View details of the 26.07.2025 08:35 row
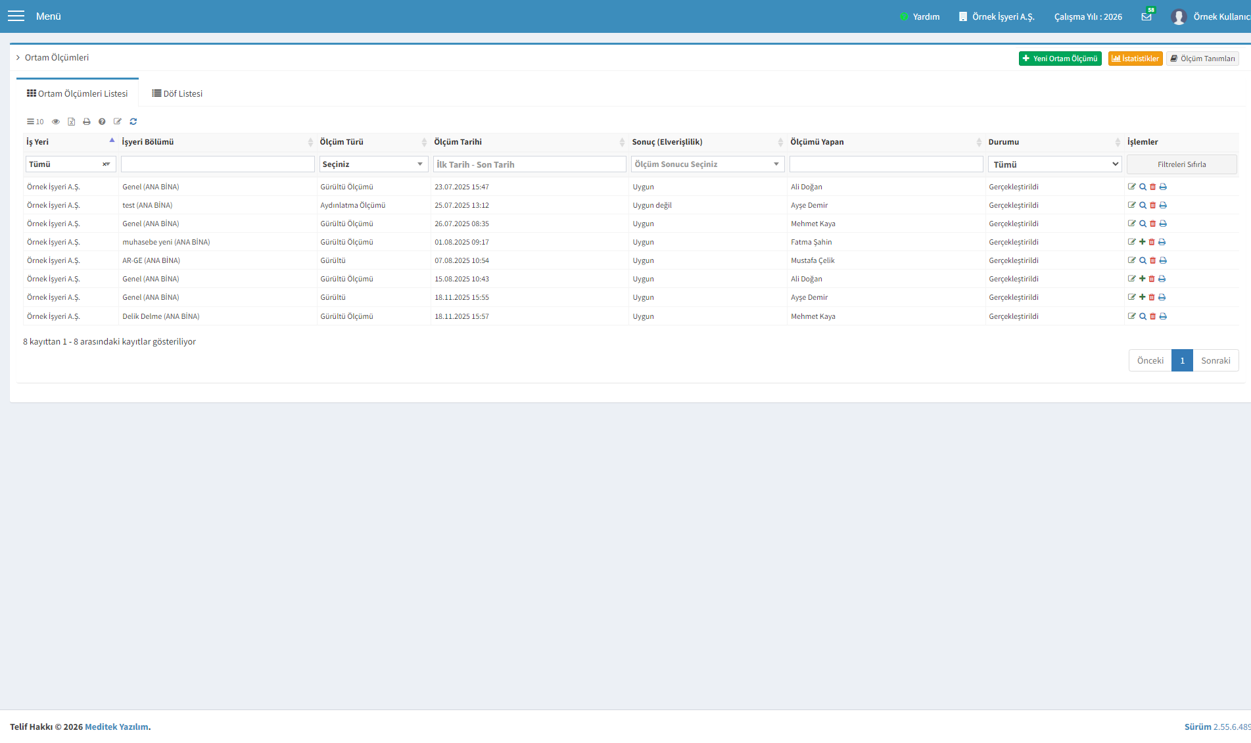This screenshot has height=743, width=1251. (x=1143, y=224)
